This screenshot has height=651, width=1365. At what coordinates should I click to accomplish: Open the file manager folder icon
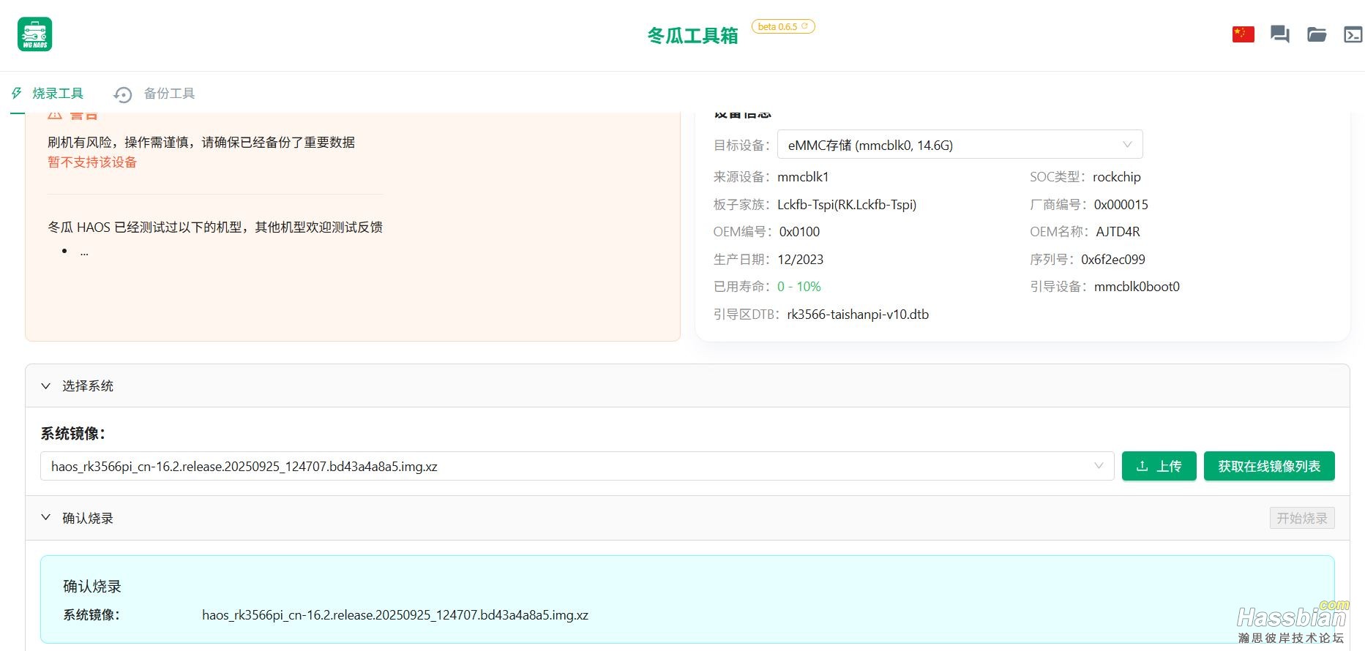tap(1317, 34)
